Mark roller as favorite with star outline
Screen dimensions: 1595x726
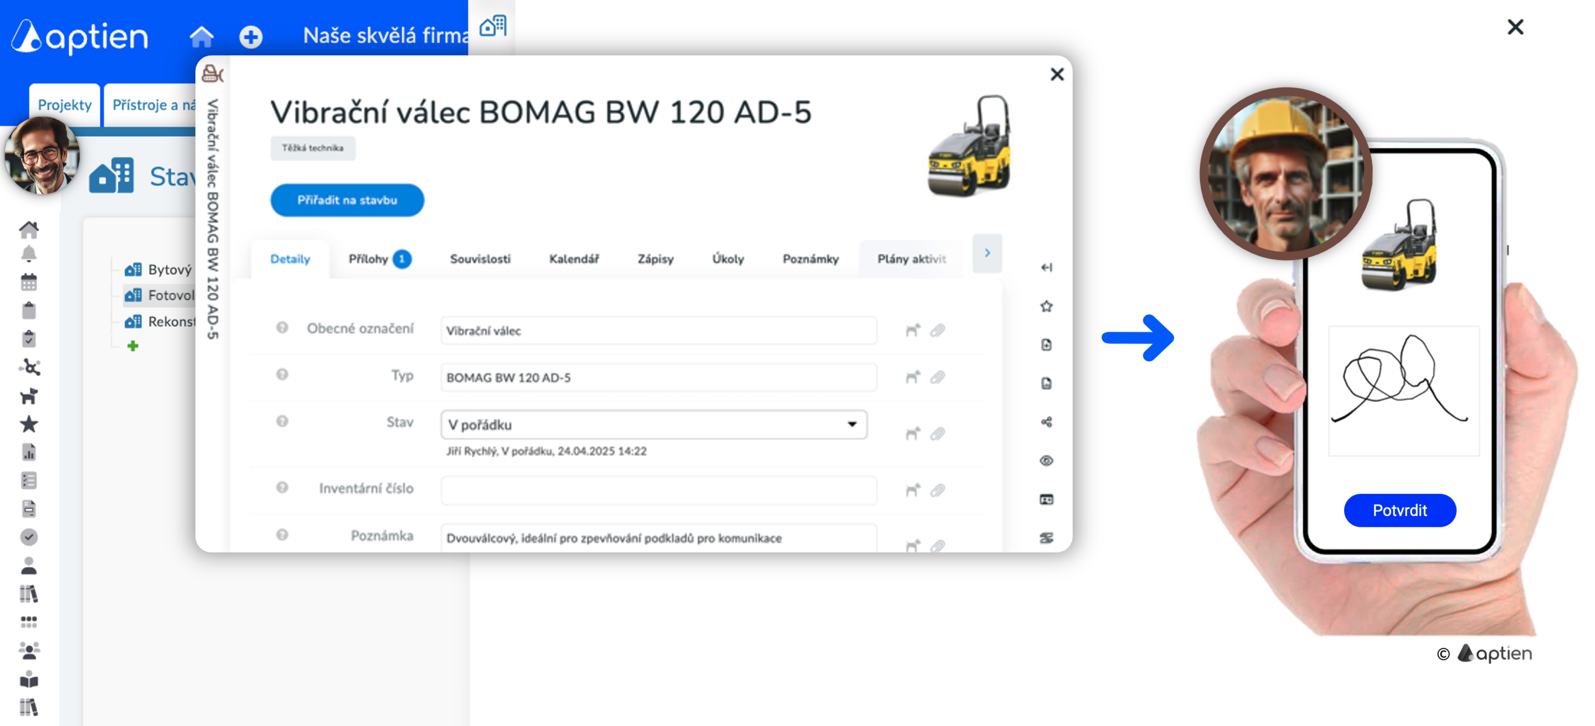click(x=1046, y=306)
